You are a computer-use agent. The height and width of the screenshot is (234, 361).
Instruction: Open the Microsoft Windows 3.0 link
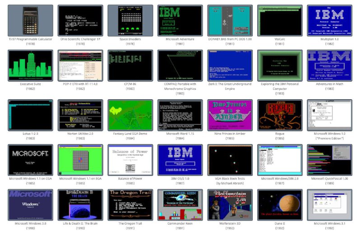click(x=30, y=224)
